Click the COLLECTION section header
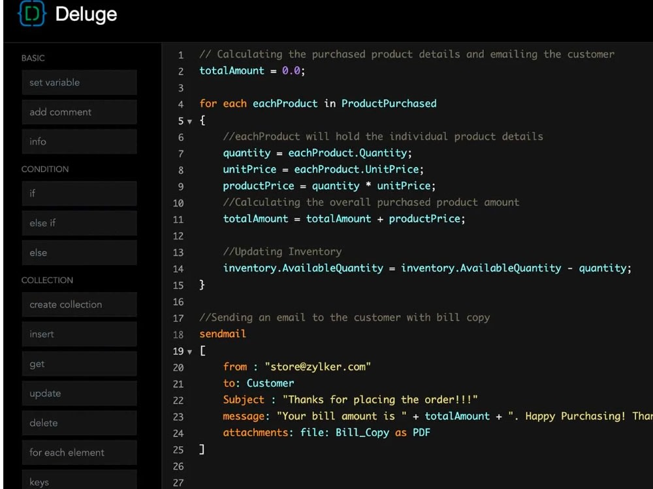The image size is (653, 489). tap(47, 280)
